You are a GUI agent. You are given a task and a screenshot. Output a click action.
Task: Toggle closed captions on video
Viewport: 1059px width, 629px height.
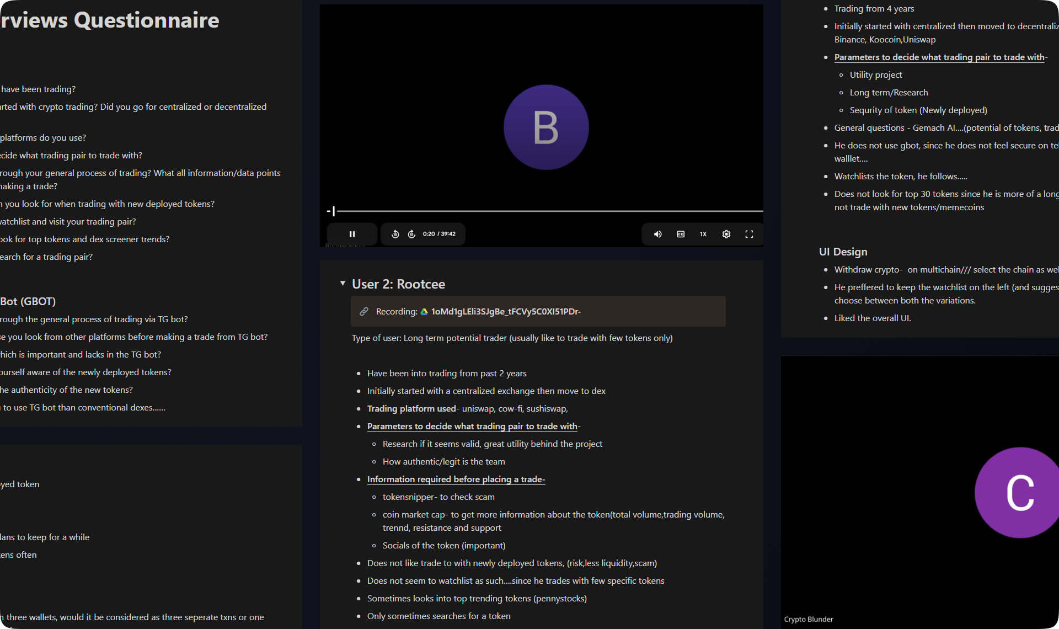[x=681, y=234]
